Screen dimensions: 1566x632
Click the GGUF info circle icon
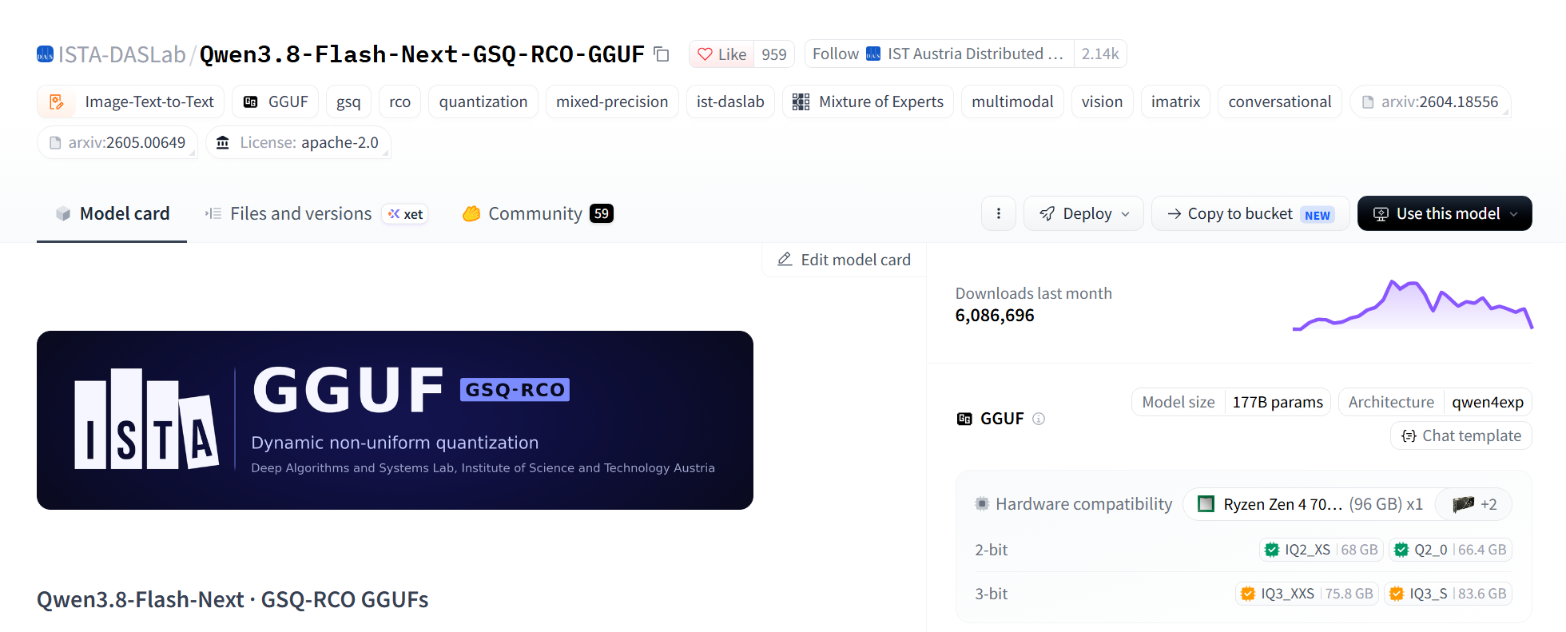coord(1039,419)
